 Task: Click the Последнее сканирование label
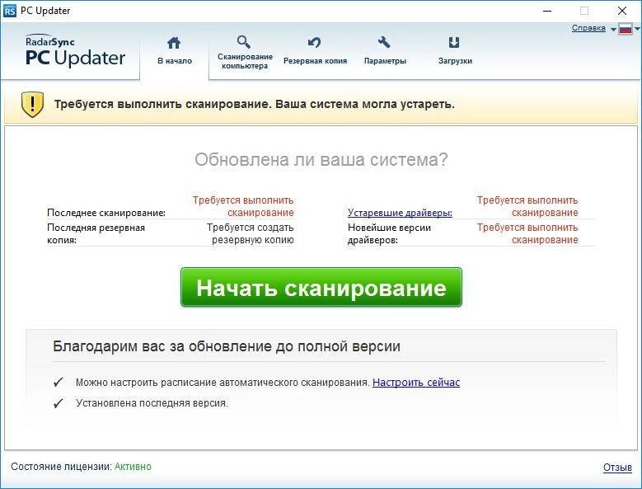[106, 213]
